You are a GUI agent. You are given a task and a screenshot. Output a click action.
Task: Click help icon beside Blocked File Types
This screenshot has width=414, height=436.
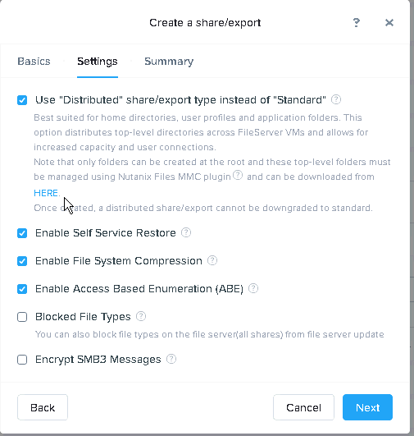[x=141, y=316]
